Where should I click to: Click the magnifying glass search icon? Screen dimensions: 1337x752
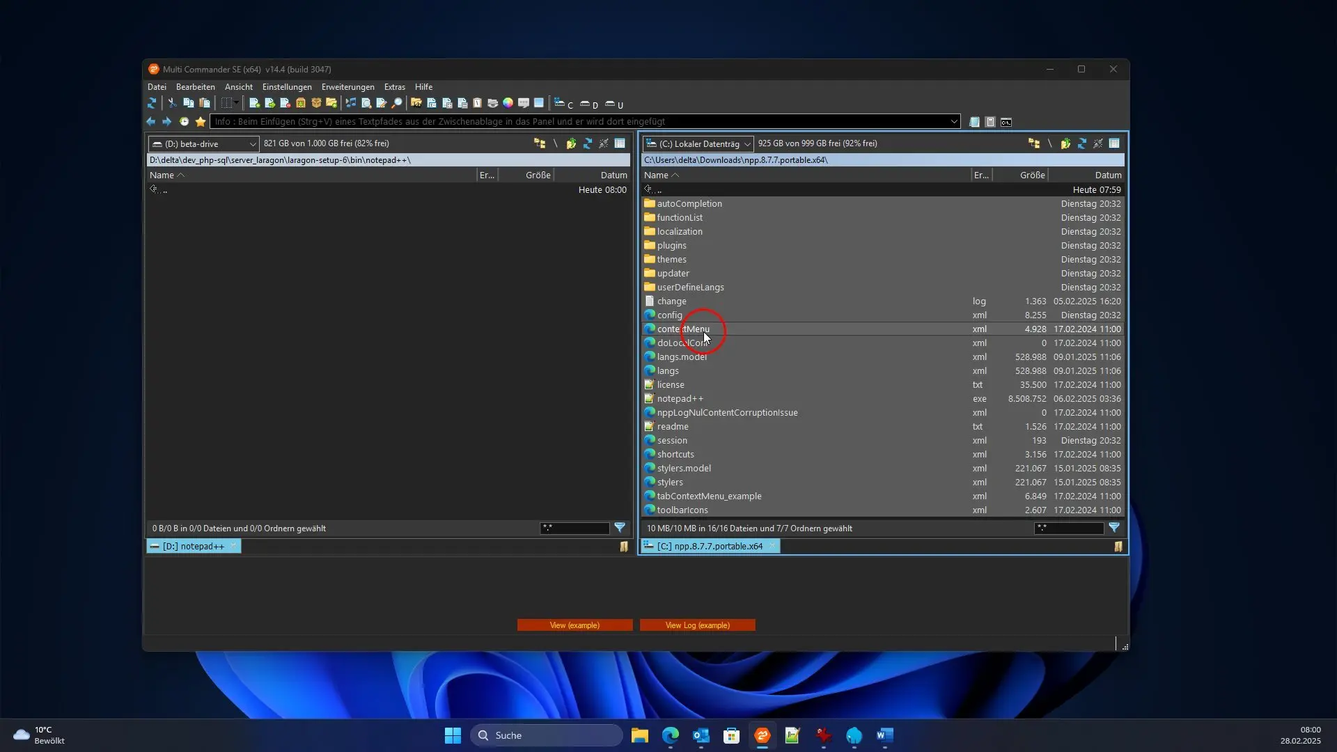click(397, 103)
